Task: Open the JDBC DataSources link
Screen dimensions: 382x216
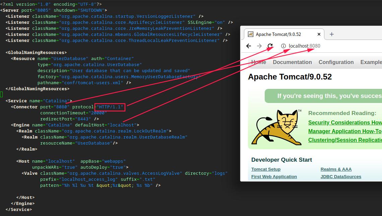Action: [x=341, y=176]
